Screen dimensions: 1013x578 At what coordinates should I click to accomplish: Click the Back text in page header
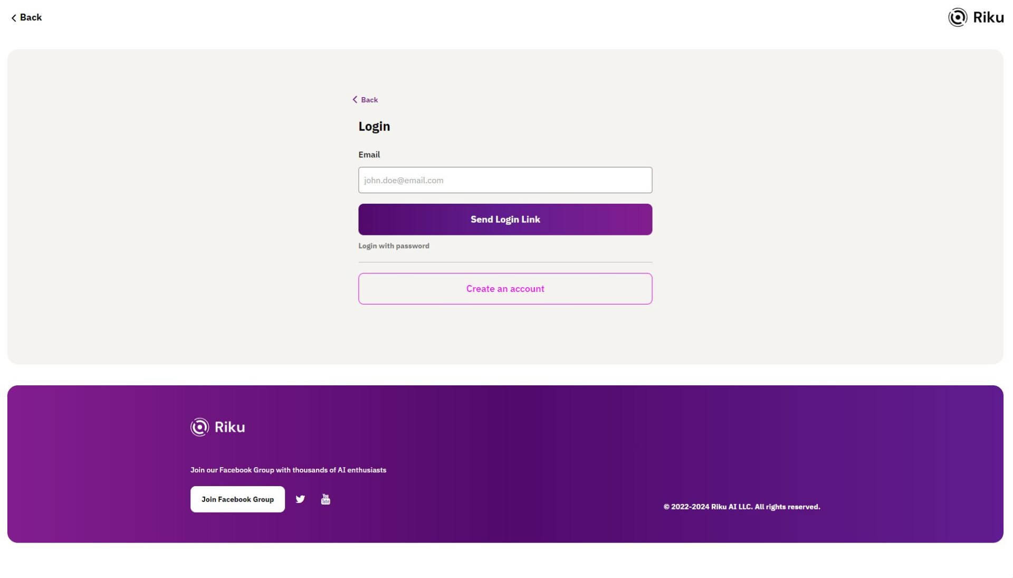pos(31,17)
